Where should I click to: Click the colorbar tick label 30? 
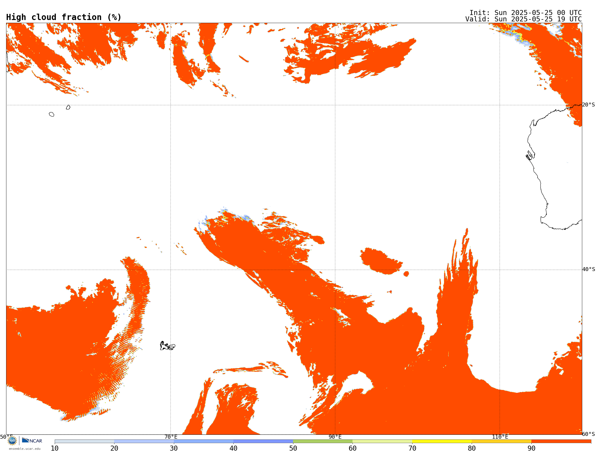(x=174, y=448)
